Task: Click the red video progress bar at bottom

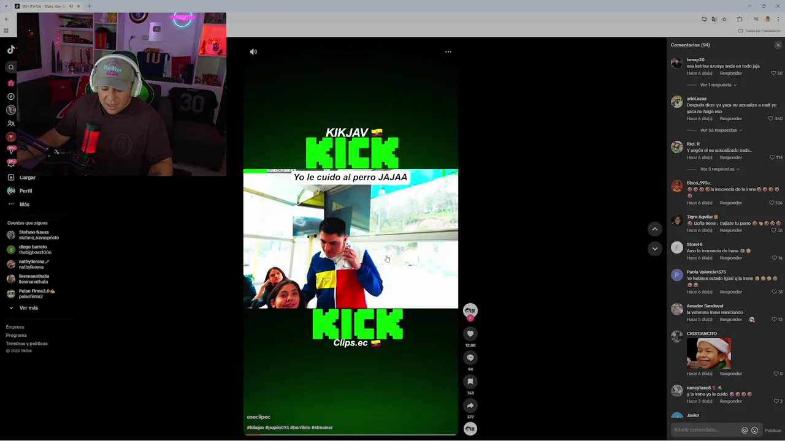Action: tap(351, 434)
